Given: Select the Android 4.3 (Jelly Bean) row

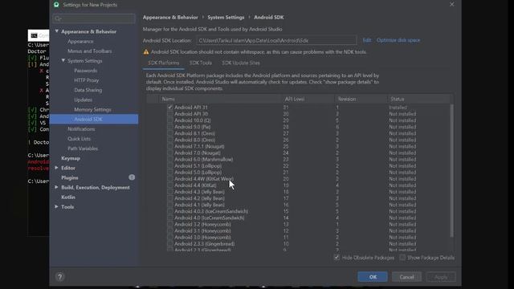Looking at the screenshot, I should [x=298, y=192].
